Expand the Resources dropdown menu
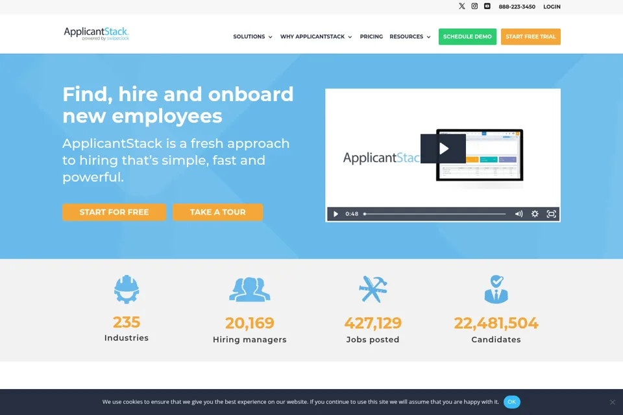623x415 pixels. point(410,36)
